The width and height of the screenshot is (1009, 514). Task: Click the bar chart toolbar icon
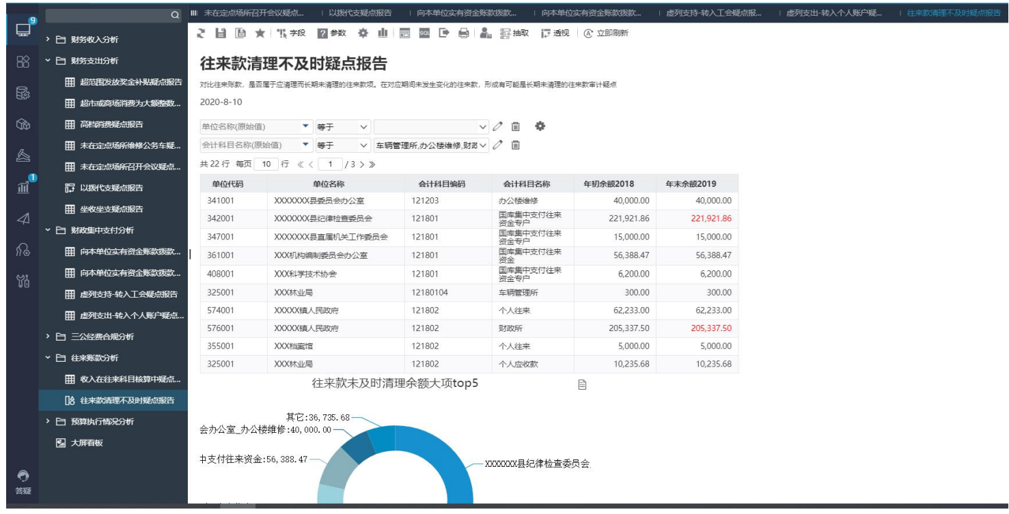383,33
